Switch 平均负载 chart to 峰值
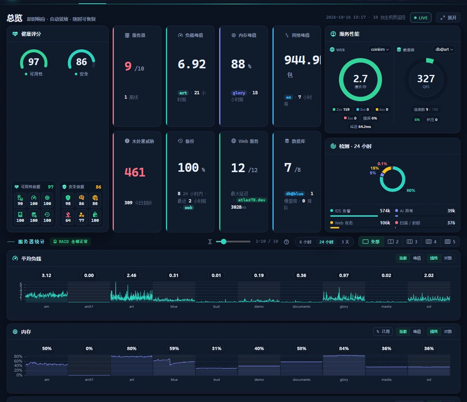 pyautogui.click(x=417, y=258)
